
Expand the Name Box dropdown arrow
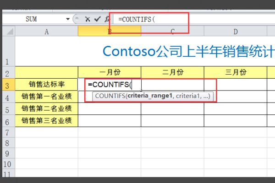pyautogui.click(x=68, y=19)
